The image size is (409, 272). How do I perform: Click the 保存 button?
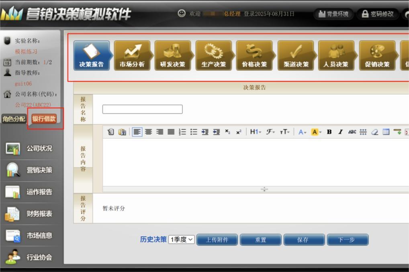(x=303, y=240)
